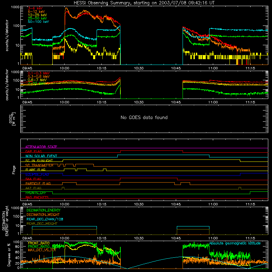This screenshot has width=272, height=272.
Task: Click 'Absolute geomagnetic latitude' label
Action: [x=235, y=243]
